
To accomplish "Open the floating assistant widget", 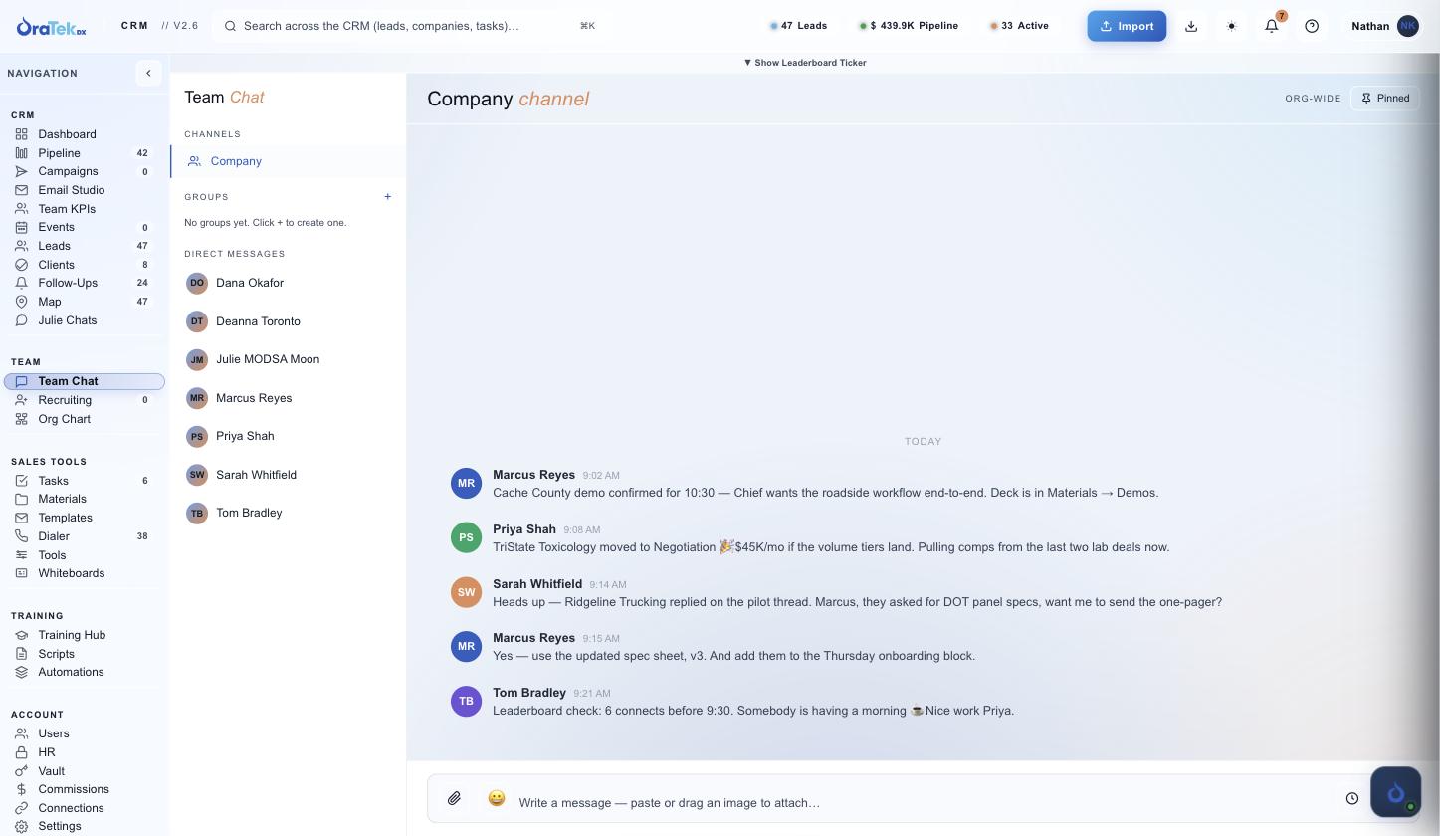I will coord(1395,792).
